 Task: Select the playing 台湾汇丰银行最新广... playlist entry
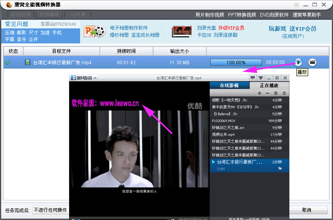tap(249, 165)
